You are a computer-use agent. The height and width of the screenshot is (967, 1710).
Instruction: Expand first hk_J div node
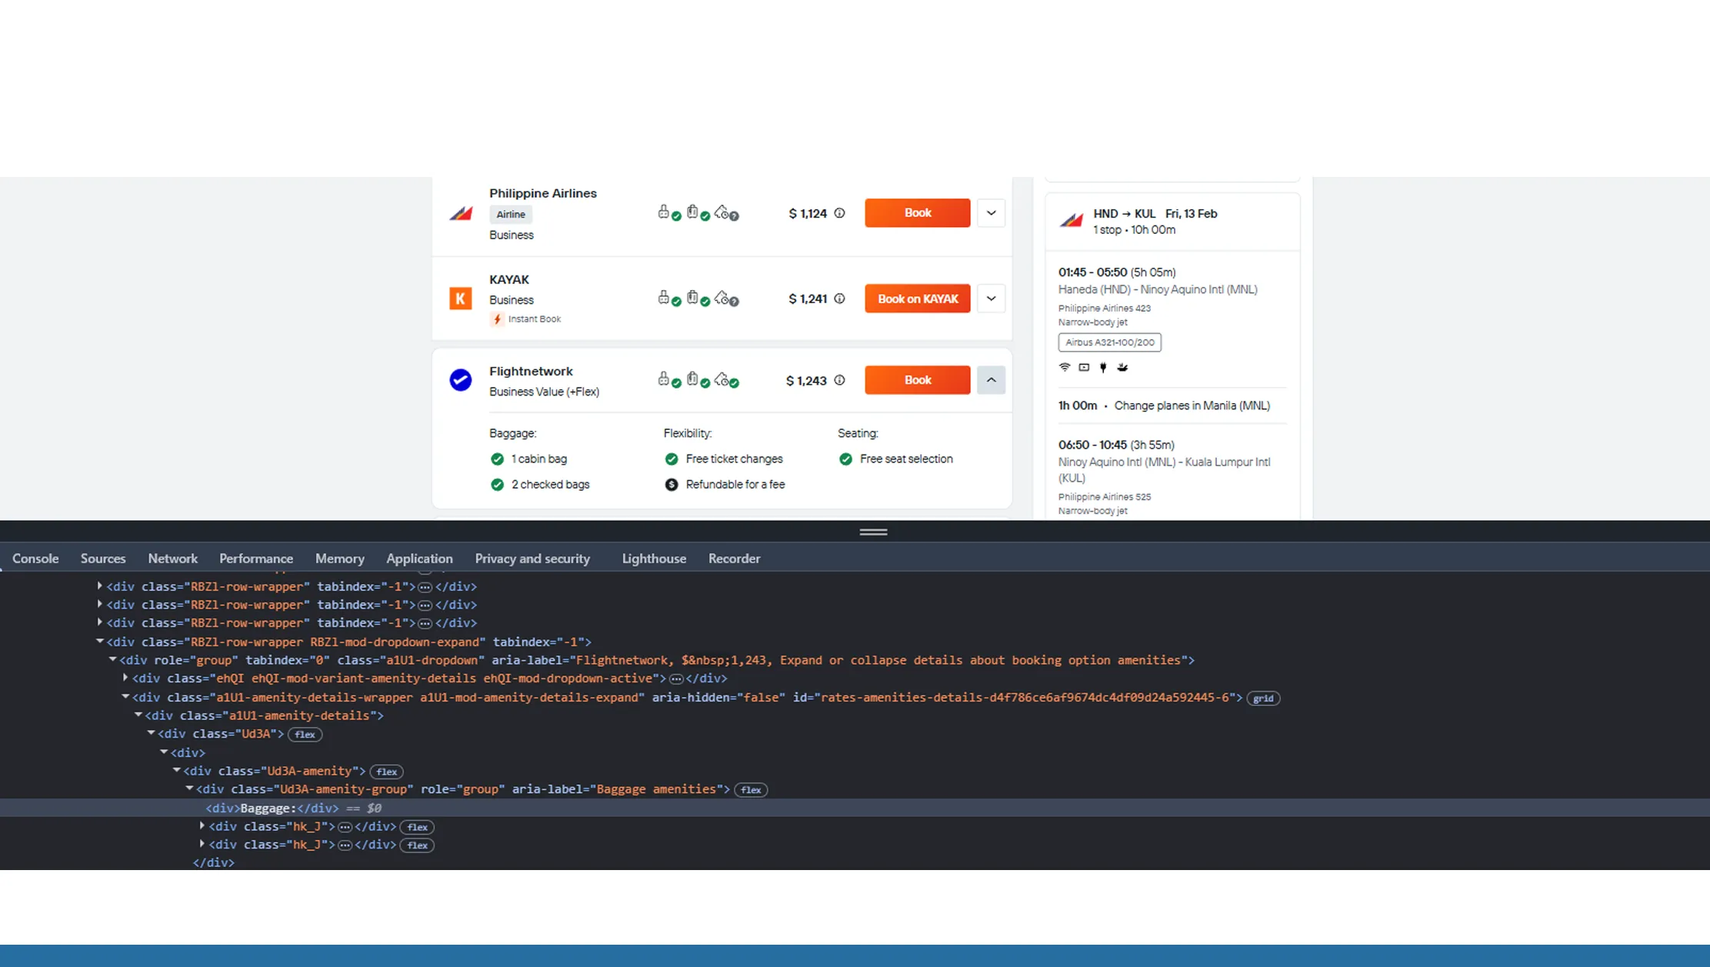(x=202, y=826)
